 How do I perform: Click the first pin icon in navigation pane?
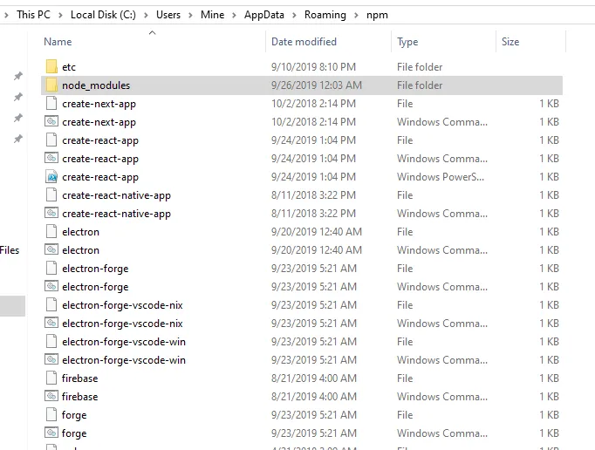(x=18, y=76)
